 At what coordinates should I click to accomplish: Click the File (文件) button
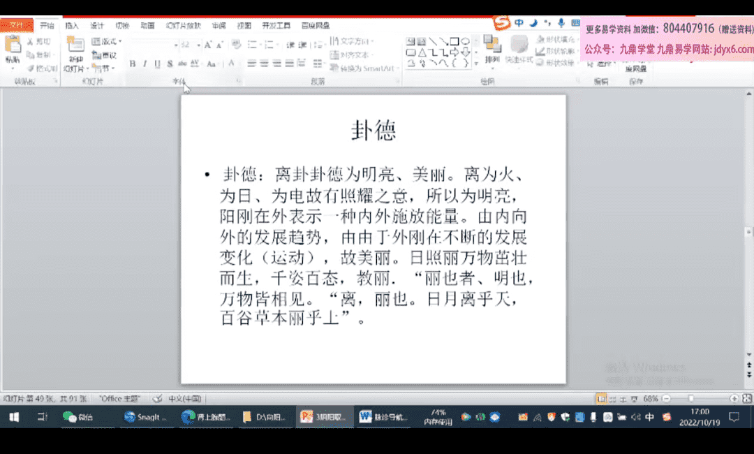pos(16,25)
